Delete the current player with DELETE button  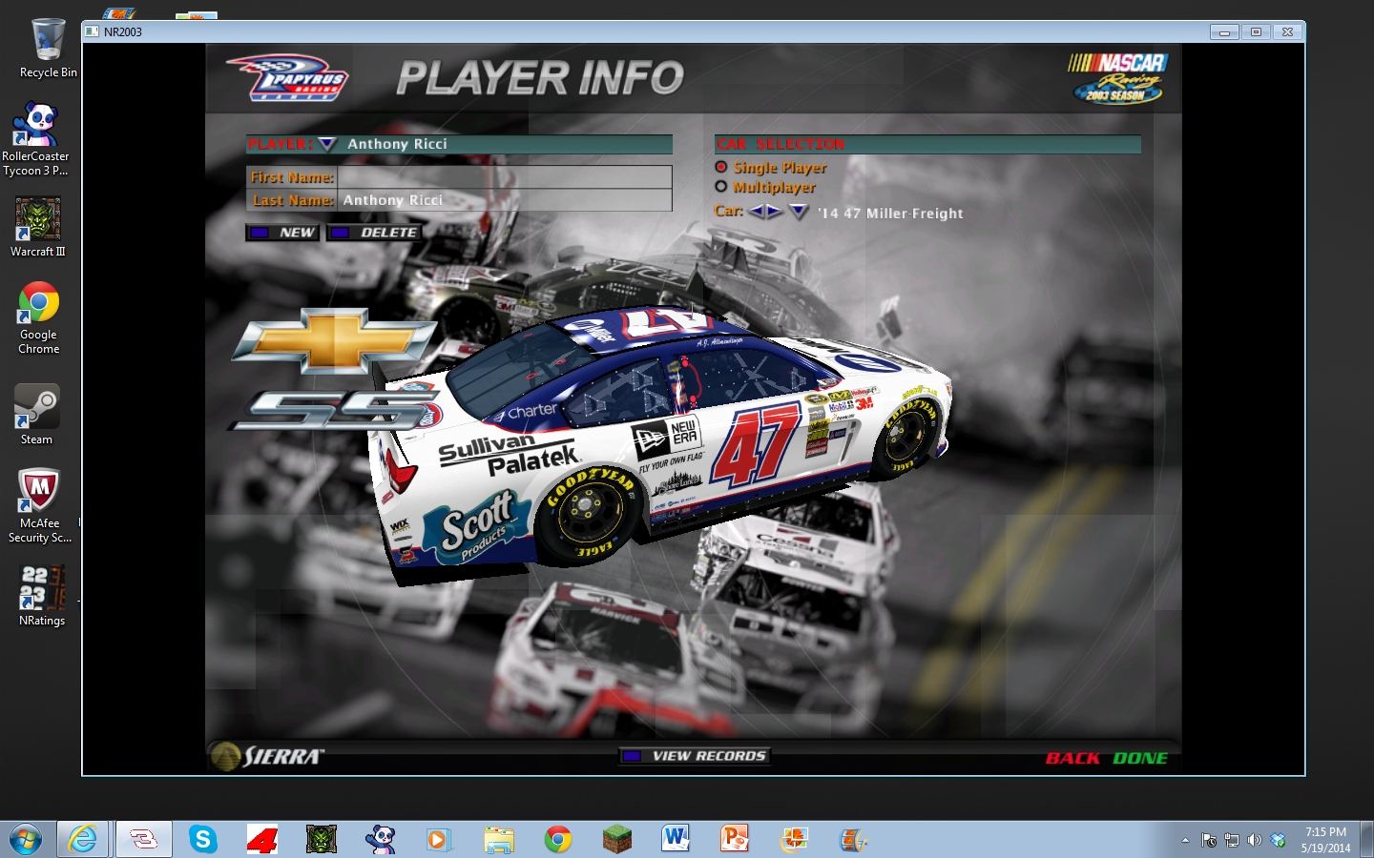(374, 233)
